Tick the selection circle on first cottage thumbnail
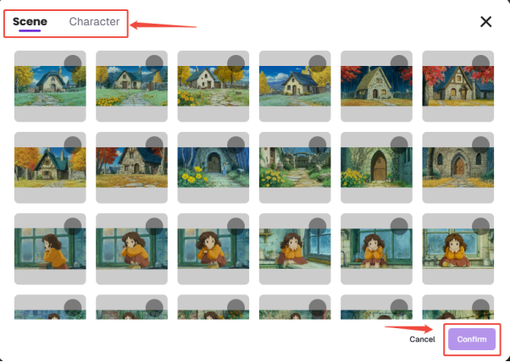The image size is (510, 362). click(73, 63)
